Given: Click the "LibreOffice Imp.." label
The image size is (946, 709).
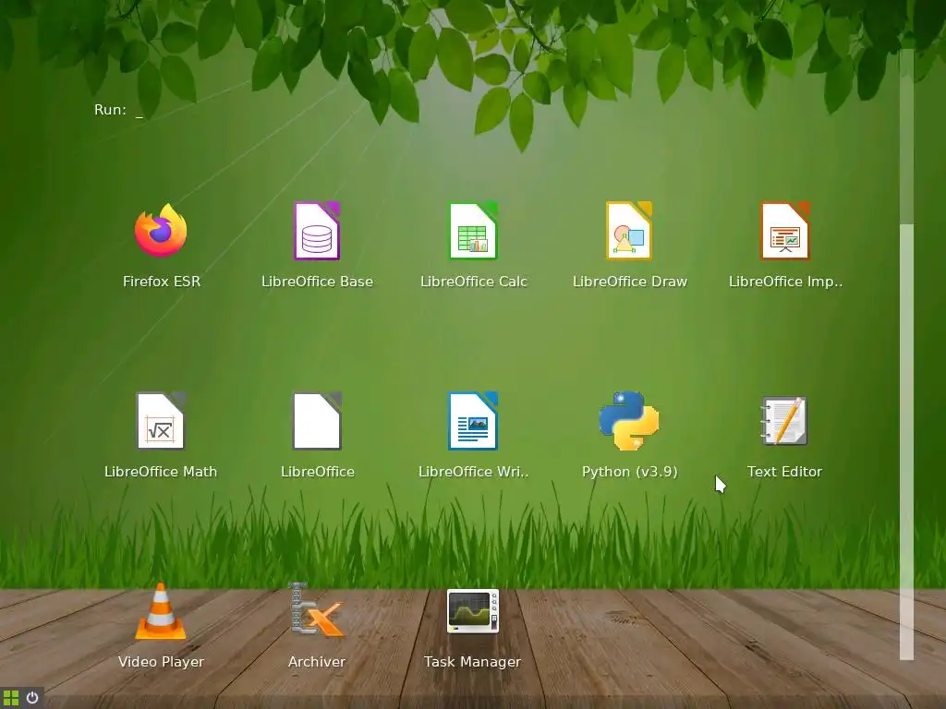Looking at the screenshot, I should point(785,282).
